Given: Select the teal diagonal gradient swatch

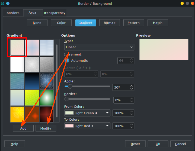Looking at the screenshot, I should point(17,81).
